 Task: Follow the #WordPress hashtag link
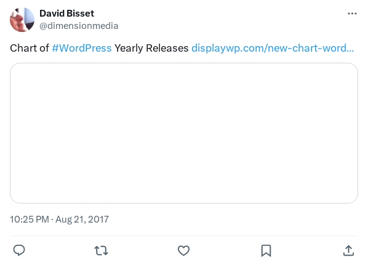coord(82,48)
